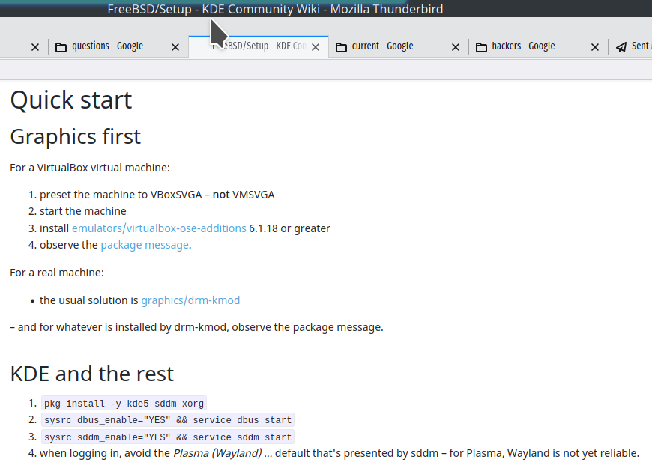Screen dimensions: 652x471
Task: Close the partially hidden leftmost tab
Action: [34, 46]
